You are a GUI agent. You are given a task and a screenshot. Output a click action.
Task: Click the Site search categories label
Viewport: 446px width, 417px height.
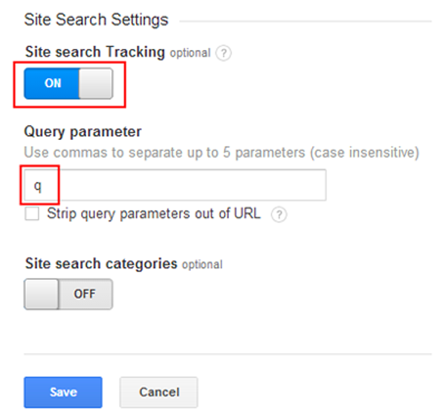101,264
